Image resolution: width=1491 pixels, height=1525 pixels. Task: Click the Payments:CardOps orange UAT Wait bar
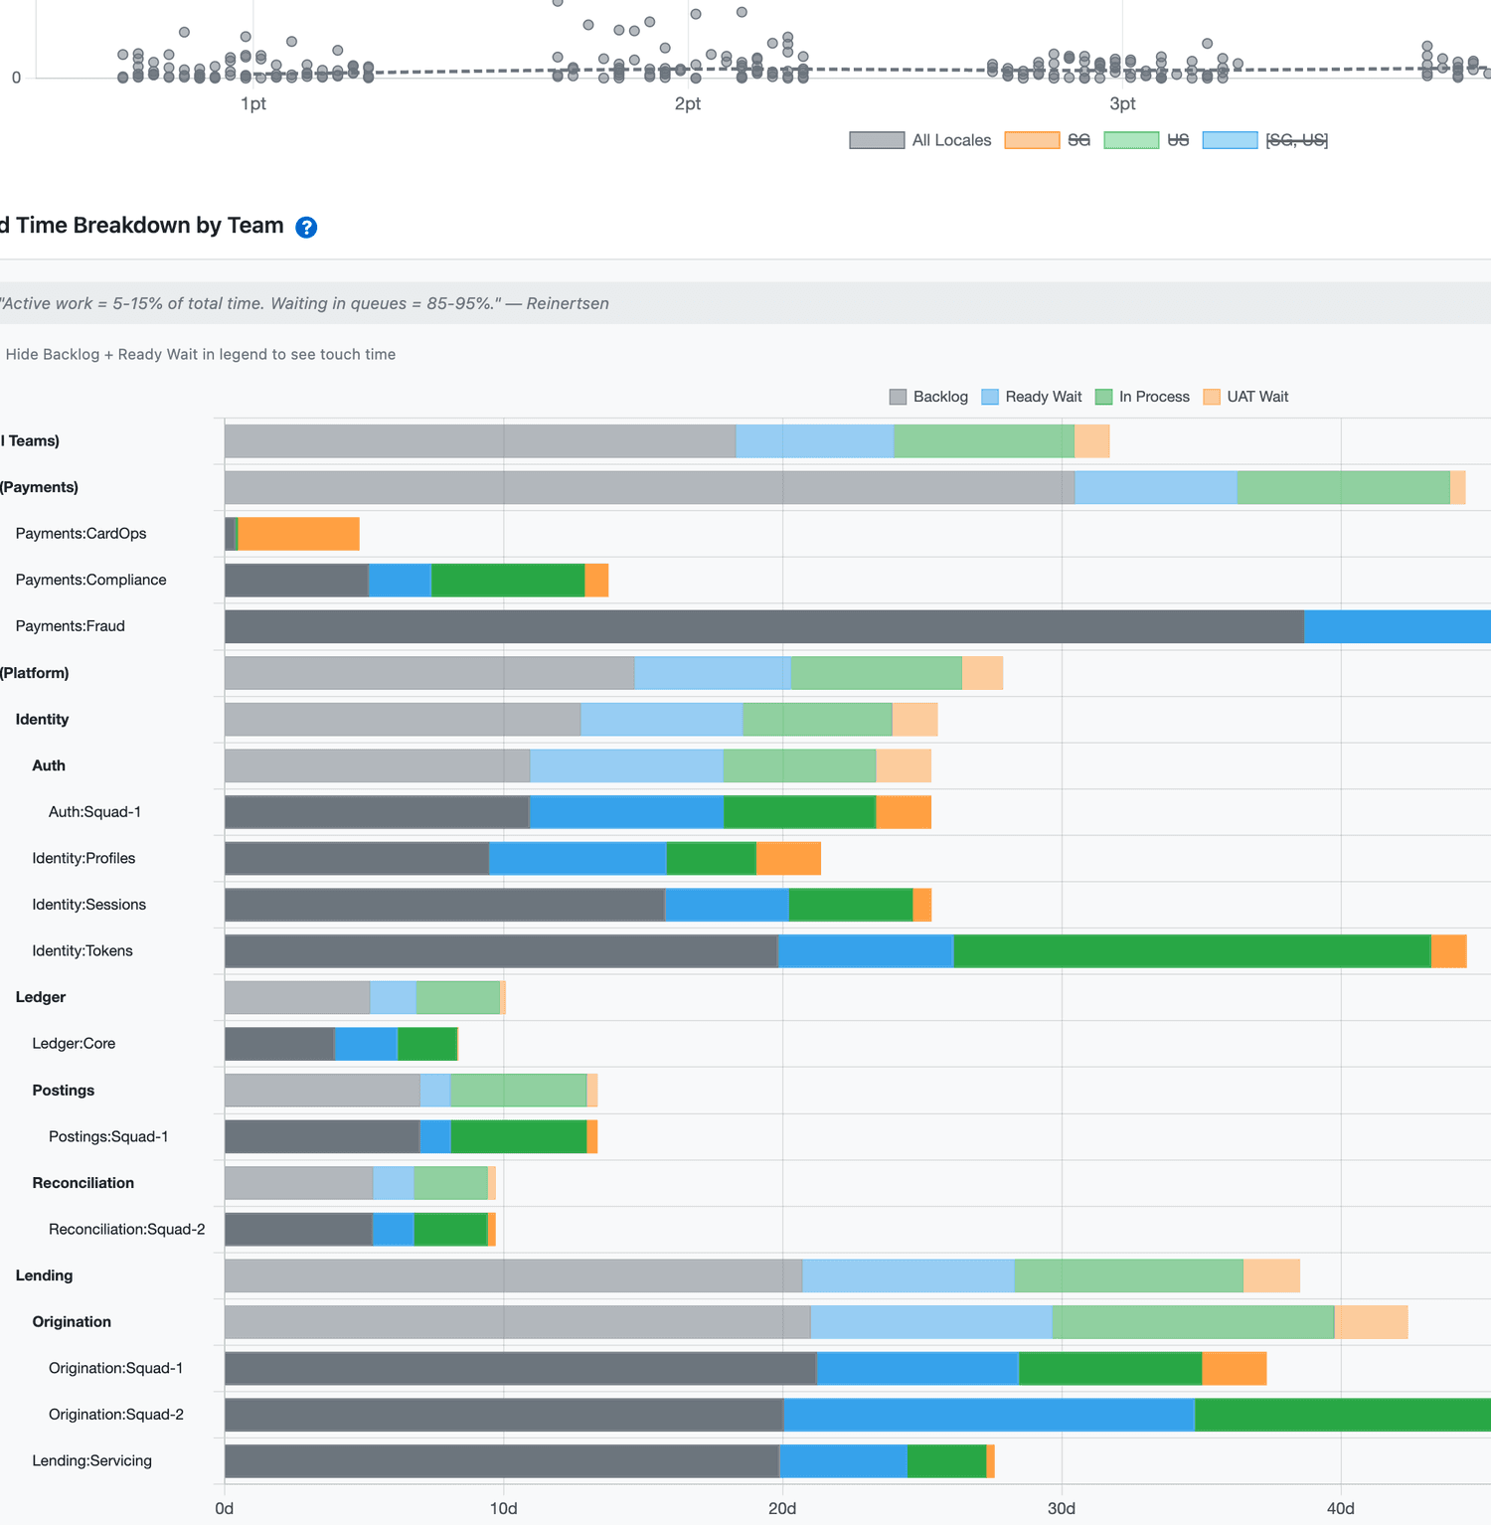point(299,534)
